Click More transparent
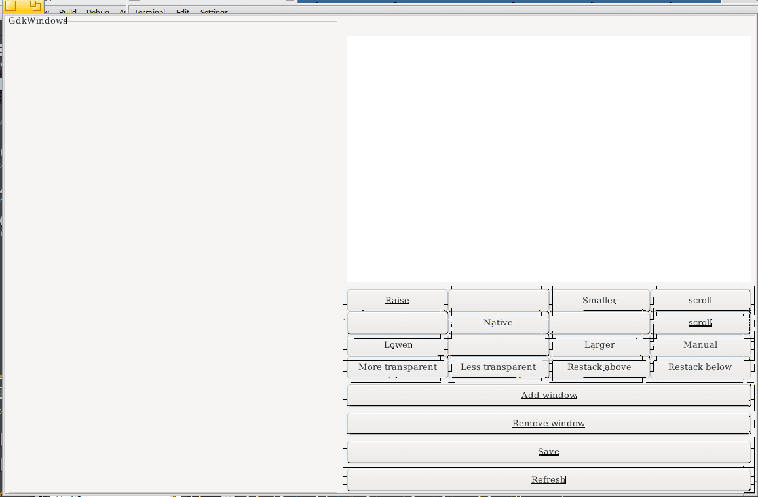Viewport: 758px width, 497px height. [x=397, y=367]
